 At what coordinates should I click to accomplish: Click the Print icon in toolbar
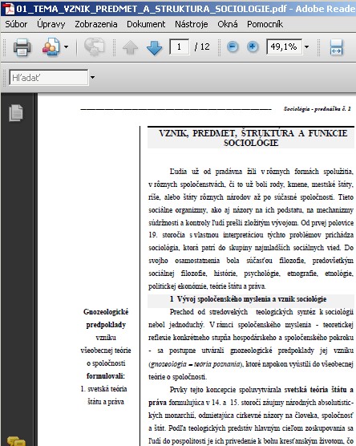coord(22,47)
